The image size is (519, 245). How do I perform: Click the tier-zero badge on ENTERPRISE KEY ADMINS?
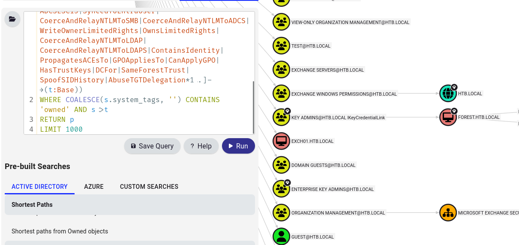288,182
